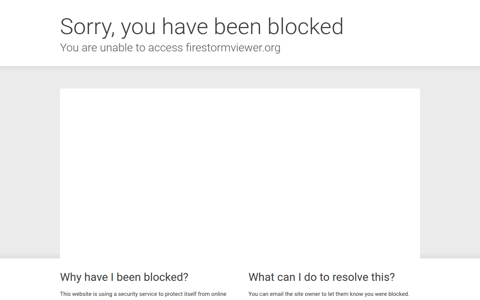This screenshot has width=480, height=300.
Task: Click the word 'you' in the main heading
Action: point(138,28)
